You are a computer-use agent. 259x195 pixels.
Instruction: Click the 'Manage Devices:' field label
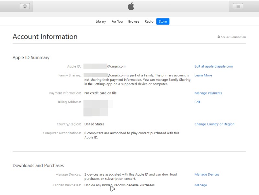click(68, 174)
